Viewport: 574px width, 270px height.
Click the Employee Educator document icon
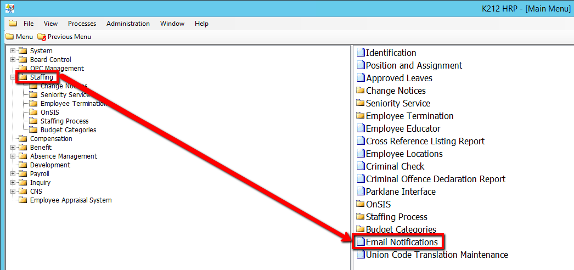[x=361, y=129]
